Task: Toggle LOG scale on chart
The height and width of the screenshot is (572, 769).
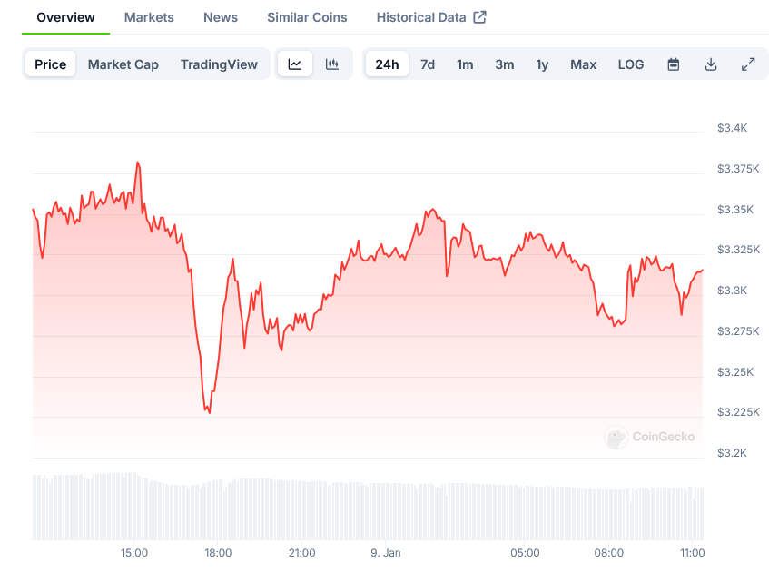Action: (631, 64)
